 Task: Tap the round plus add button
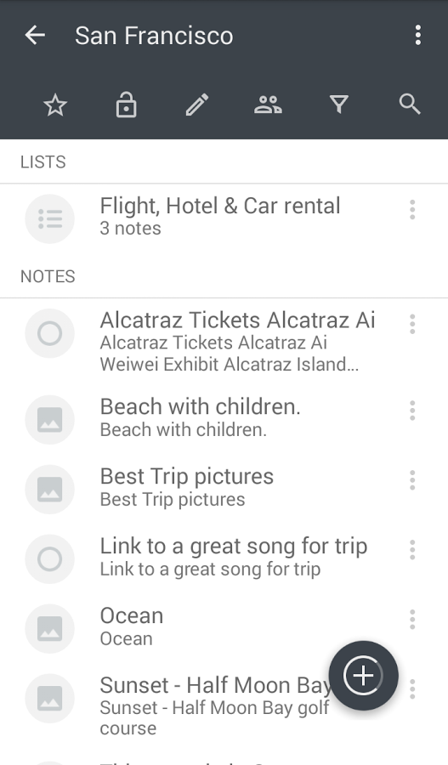tap(364, 676)
